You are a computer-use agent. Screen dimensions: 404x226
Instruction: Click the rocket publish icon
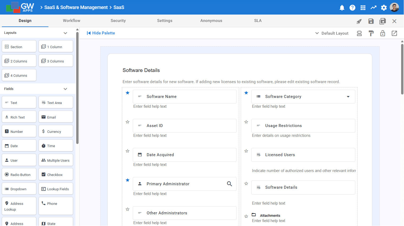click(359, 21)
